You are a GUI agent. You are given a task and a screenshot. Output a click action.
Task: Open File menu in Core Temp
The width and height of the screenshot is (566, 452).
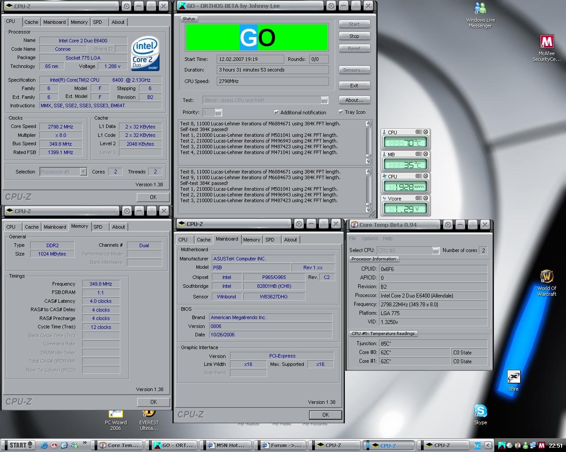[352, 238]
